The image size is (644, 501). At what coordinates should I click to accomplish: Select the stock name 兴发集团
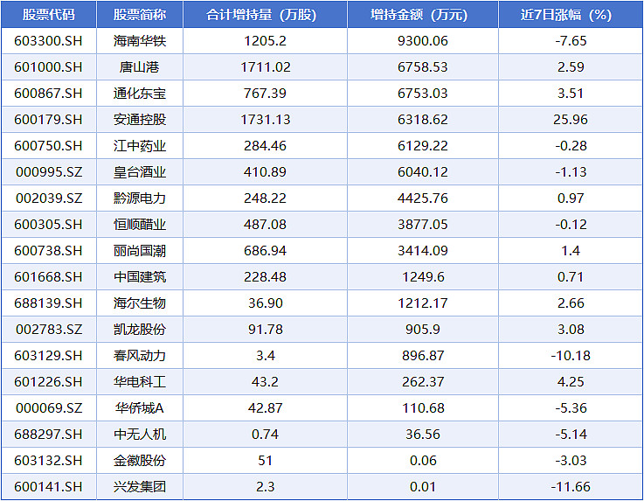(140, 487)
